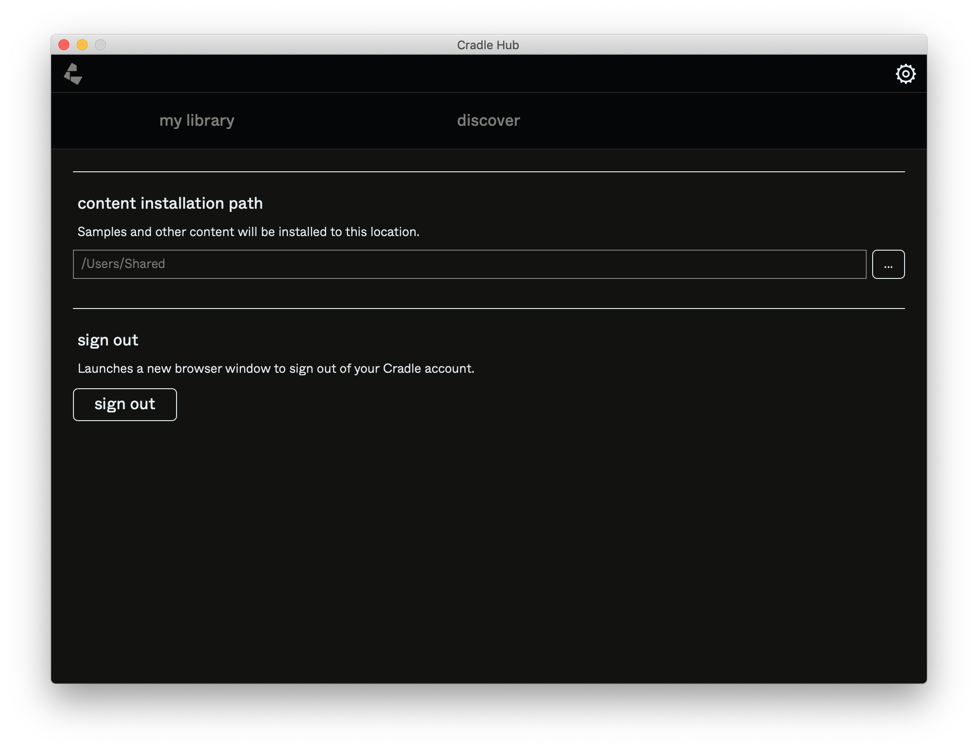Click the gray zoom window button
This screenshot has width=978, height=751.
coord(100,44)
